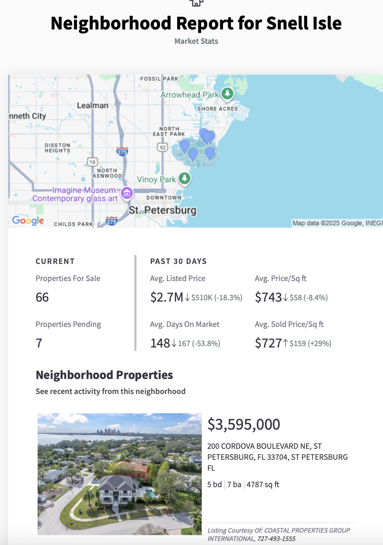Open the aerial photo of the listing
The image size is (383, 545).
point(119,474)
